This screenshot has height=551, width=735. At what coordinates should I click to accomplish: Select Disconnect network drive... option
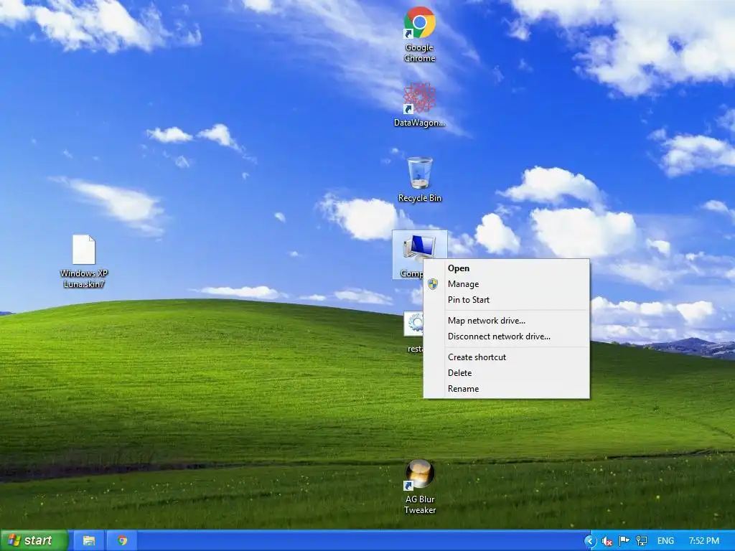coord(506,336)
